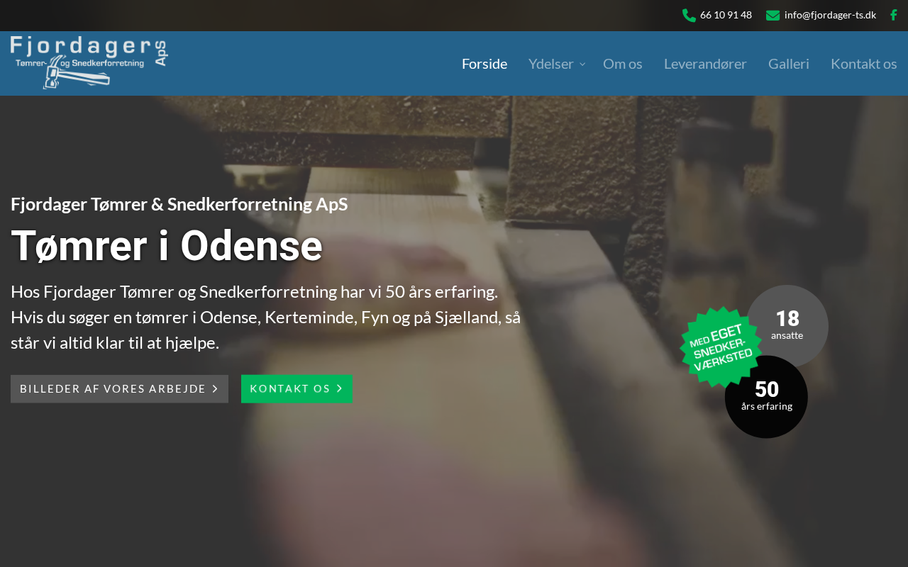Call phone number 66 10 91 48

click(726, 15)
